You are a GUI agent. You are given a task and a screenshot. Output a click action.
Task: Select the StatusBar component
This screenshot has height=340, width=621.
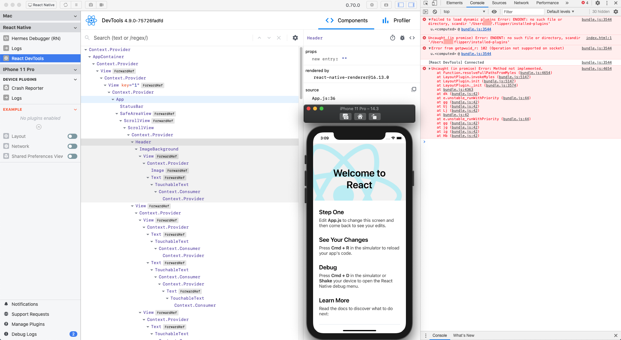click(x=132, y=107)
